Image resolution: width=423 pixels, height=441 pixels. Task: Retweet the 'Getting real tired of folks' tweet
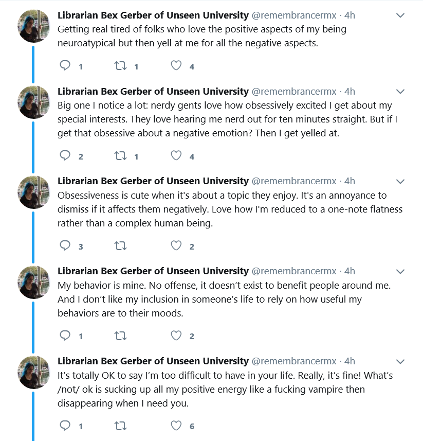click(x=120, y=66)
